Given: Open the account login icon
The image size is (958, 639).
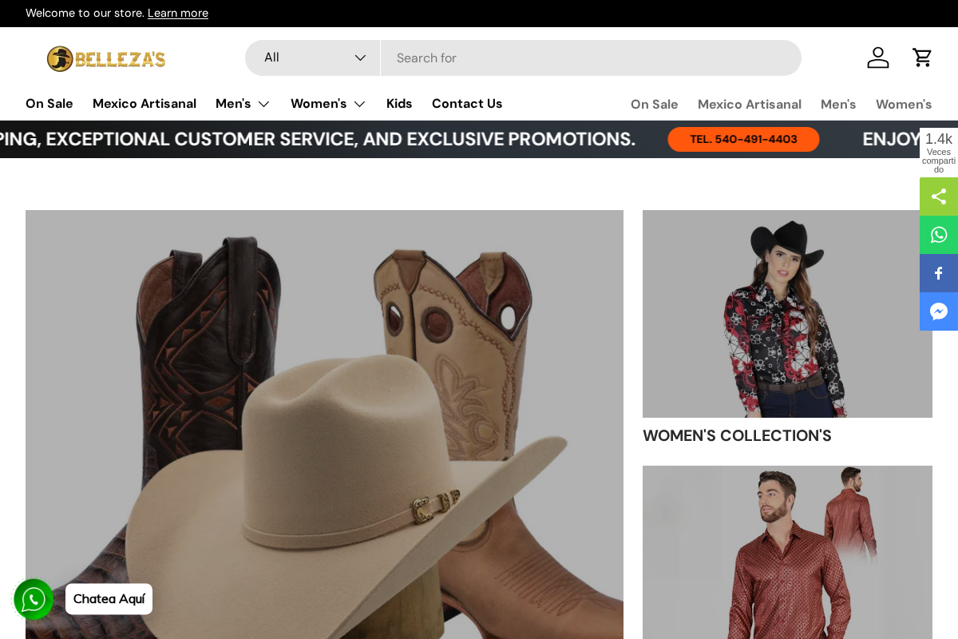Looking at the screenshot, I should coord(878,58).
